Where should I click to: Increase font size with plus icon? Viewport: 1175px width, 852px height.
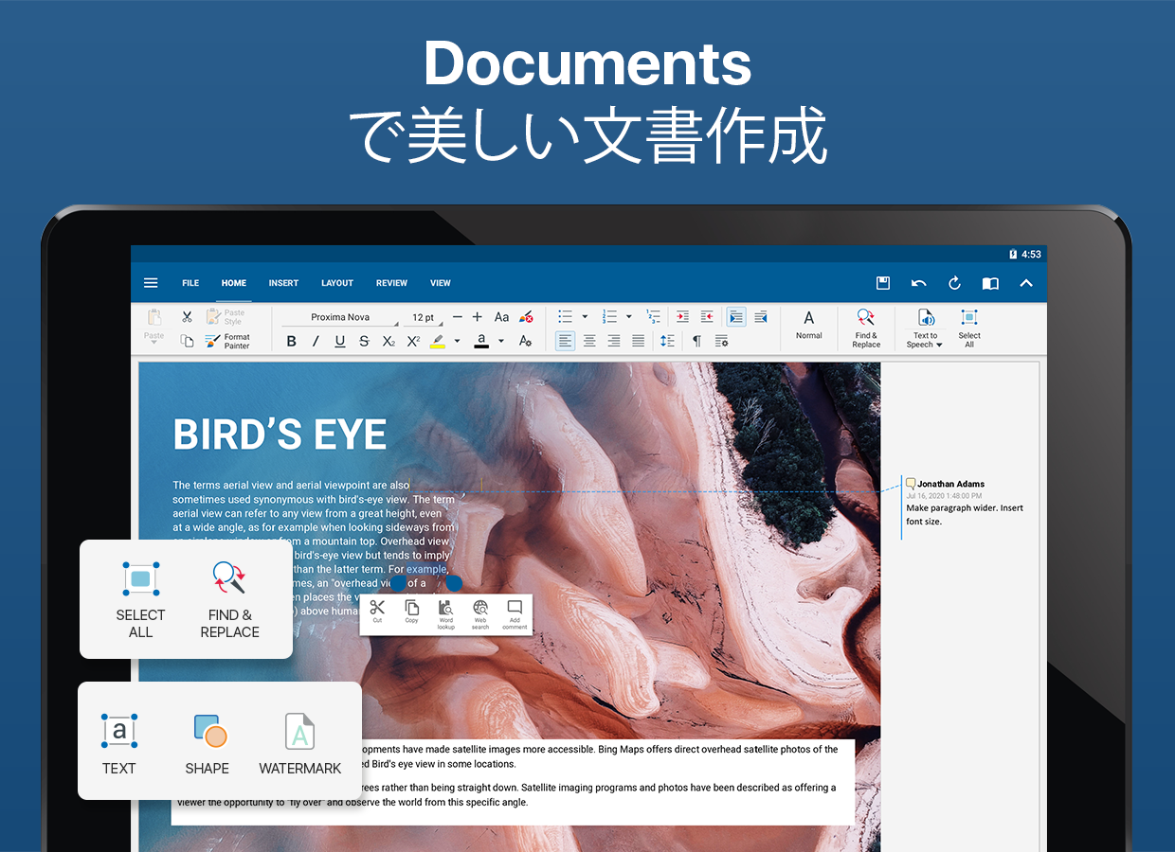coord(478,317)
